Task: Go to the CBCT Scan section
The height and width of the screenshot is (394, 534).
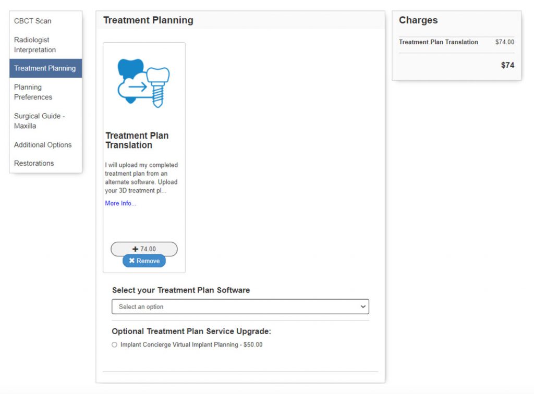Action: click(x=33, y=21)
